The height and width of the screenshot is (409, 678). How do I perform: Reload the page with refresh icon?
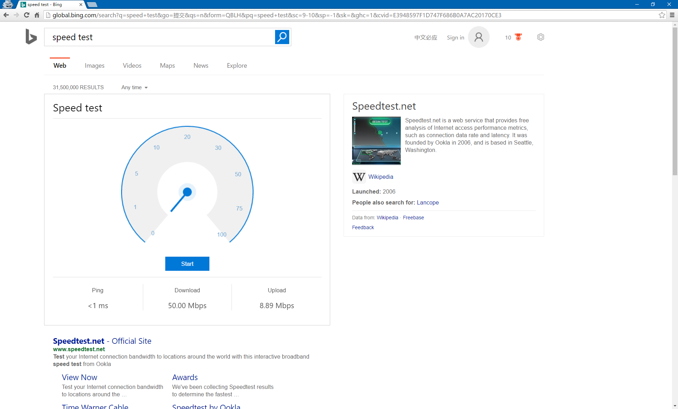(26, 15)
